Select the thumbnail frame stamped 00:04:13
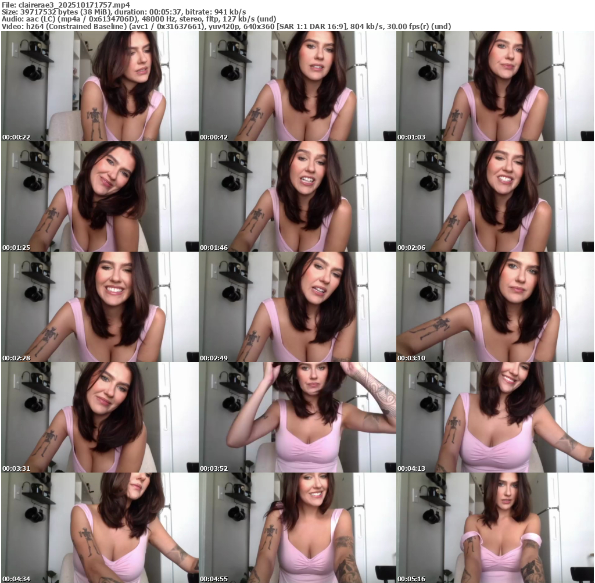This screenshot has width=595, height=583. 495,417
